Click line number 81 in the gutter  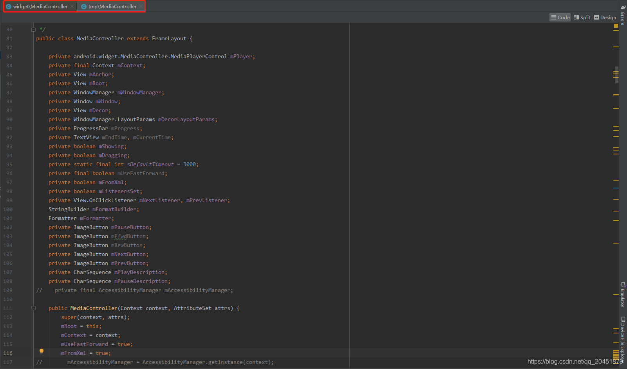[x=9, y=38]
